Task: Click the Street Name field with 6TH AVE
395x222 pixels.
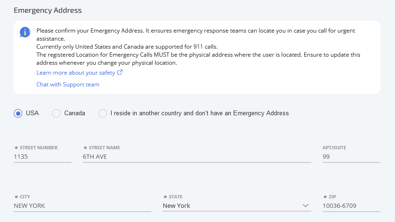Action: 197,157
